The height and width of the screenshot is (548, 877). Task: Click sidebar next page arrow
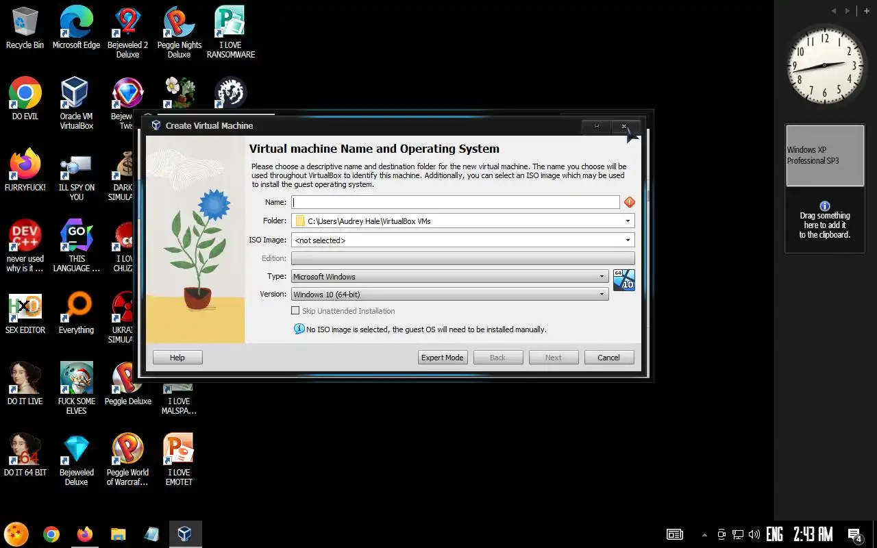[848, 11]
